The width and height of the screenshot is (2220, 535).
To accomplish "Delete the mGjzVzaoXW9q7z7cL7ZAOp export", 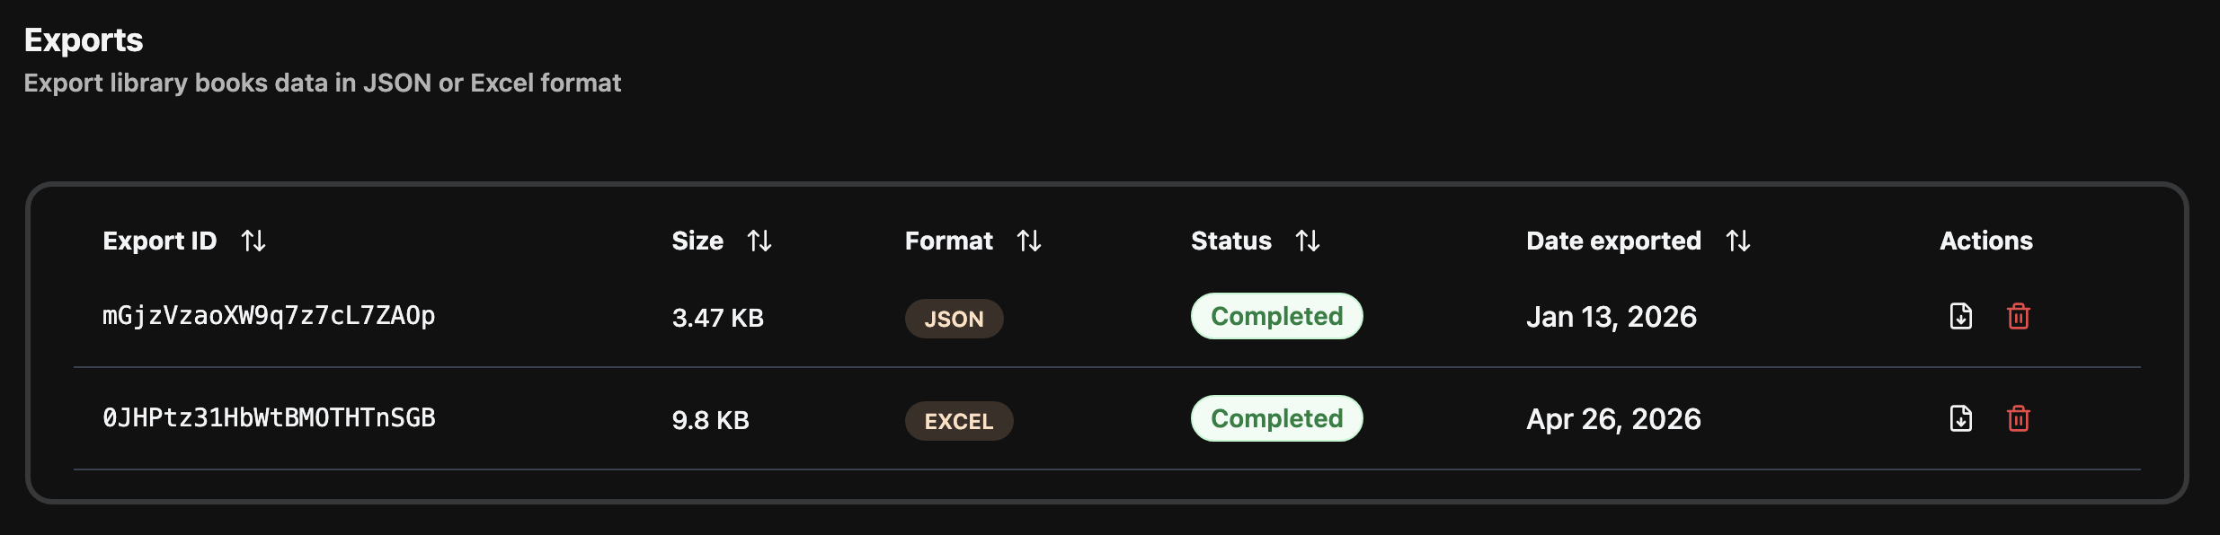I will 2016,317.
